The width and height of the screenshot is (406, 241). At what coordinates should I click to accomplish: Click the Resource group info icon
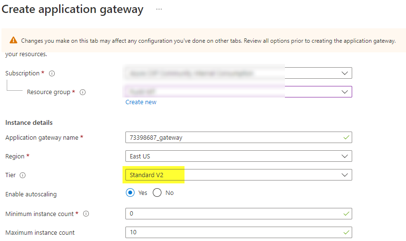point(83,92)
